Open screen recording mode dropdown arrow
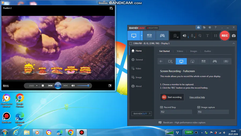This screenshot has height=136, width=241. coord(141,36)
